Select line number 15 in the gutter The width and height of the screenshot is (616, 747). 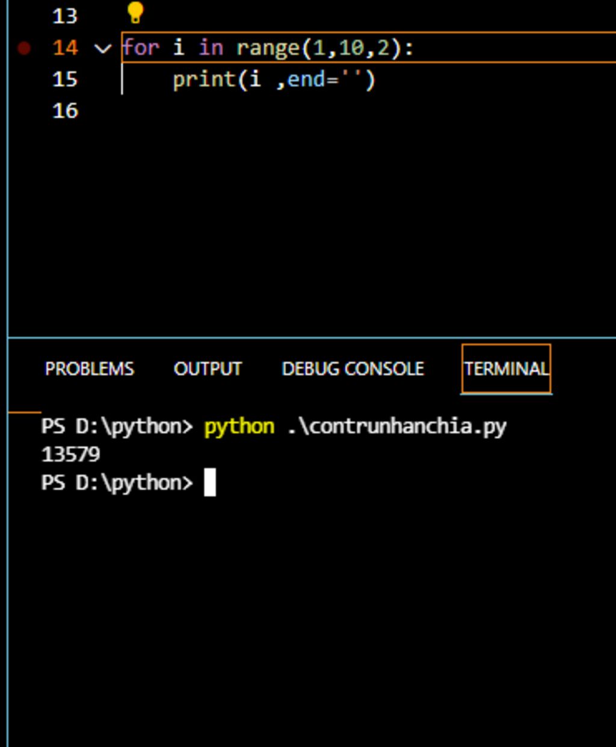pyautogui.click(x=65, y=79)
